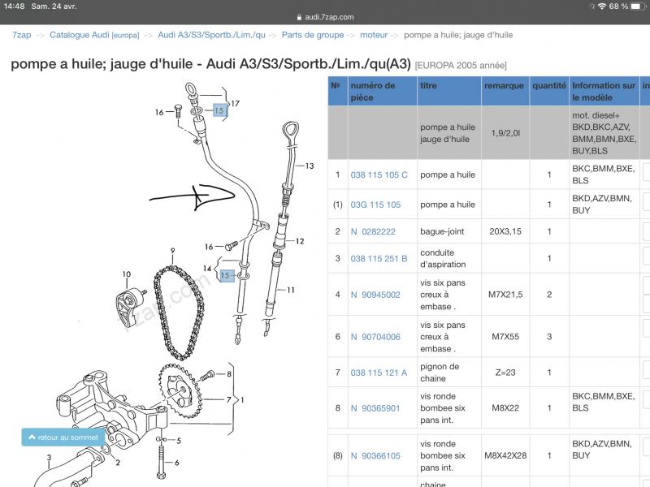Viewport: 650px width, 487px height.
Task: Click callout 8 beside the sprocket bolt
Action: [229, 374]
